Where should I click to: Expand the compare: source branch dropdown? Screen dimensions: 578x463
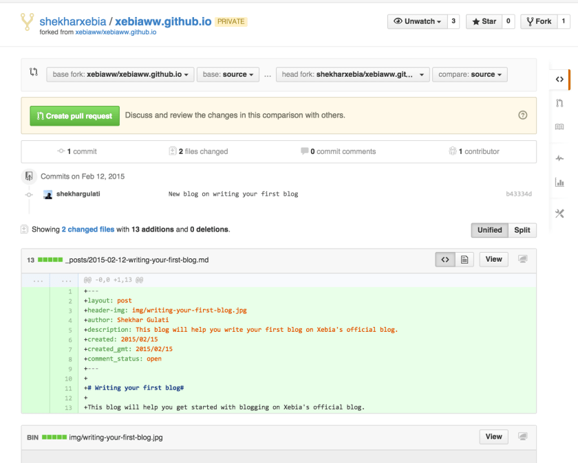[x=469, y=74]
